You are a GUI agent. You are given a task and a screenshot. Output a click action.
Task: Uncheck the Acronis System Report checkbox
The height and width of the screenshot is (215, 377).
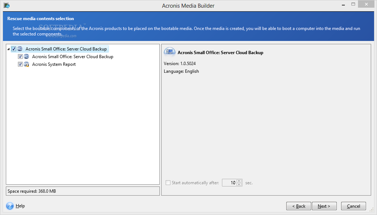[x=20, y=64]
